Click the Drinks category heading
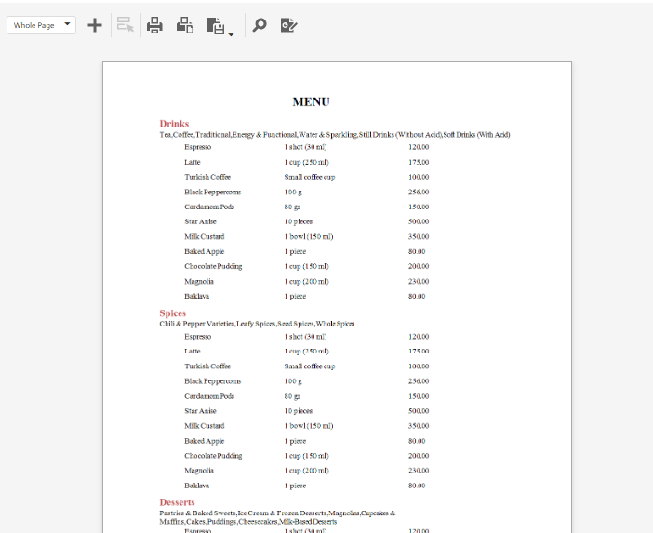The height and width of the screenshot is (533, 653). pyautogui.click(x=174, y=124)
